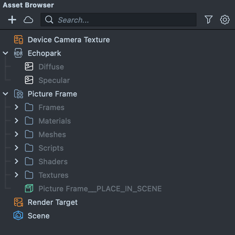Click the add new asset plus icon
Viewport: 235px width, 235px height.
tap(12, 20)
